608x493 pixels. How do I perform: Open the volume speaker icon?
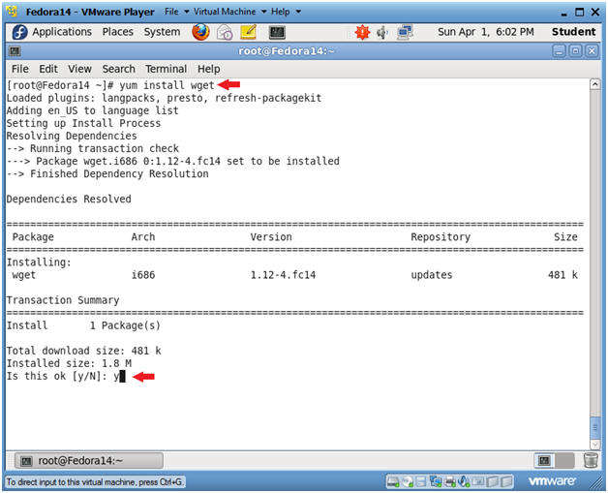382,33
